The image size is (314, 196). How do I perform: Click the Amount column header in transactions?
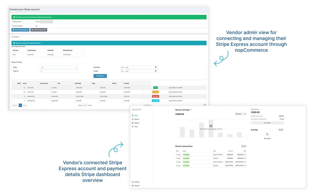coord(231,151)
